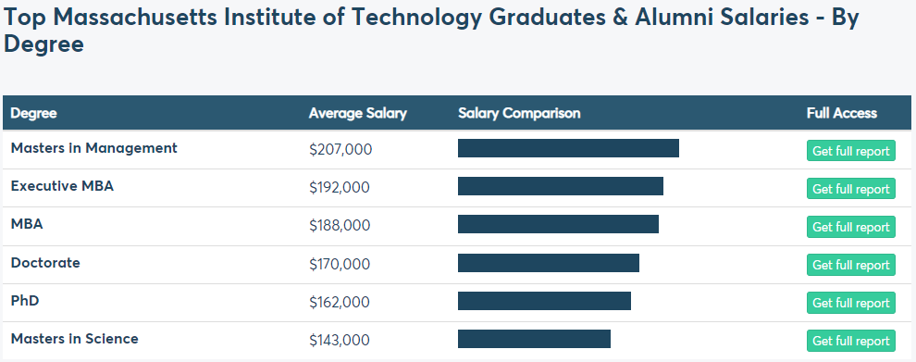Viewport: 916px width, 362px height.
Task: Click the $207,000 average salary value
Action: (340, 150)
